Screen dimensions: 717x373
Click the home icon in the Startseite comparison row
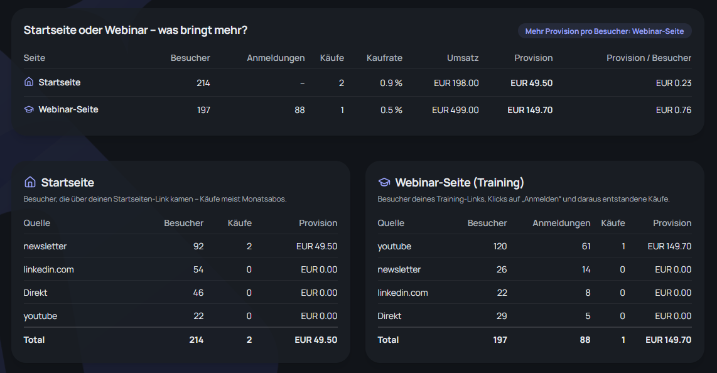tap(29, 82)
